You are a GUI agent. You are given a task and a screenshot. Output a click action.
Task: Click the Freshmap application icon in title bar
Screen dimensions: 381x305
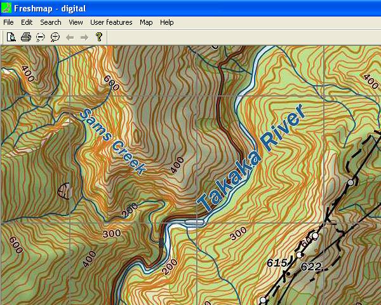pyautogui.click(x=6, y=8)
